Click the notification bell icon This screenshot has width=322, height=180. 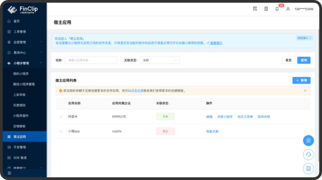277,9
